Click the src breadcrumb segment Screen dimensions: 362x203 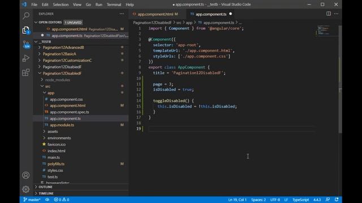[179, 23]
